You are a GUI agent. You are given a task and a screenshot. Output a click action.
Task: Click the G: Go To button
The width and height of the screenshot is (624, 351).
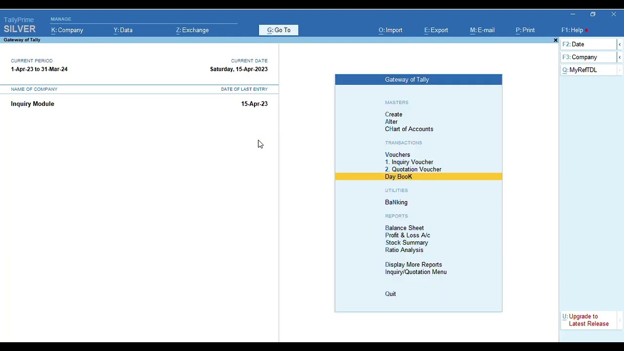tap(278, 30)
